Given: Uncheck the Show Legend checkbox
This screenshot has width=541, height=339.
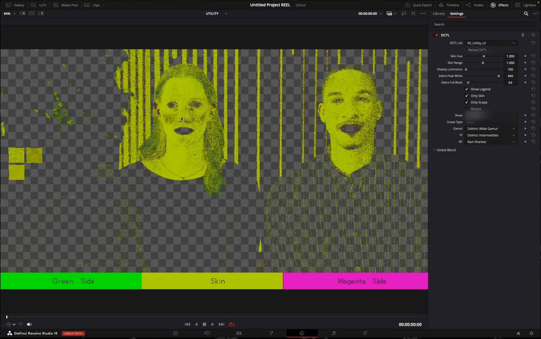Looking at the screenshot, I should click(x=466, y=89).
